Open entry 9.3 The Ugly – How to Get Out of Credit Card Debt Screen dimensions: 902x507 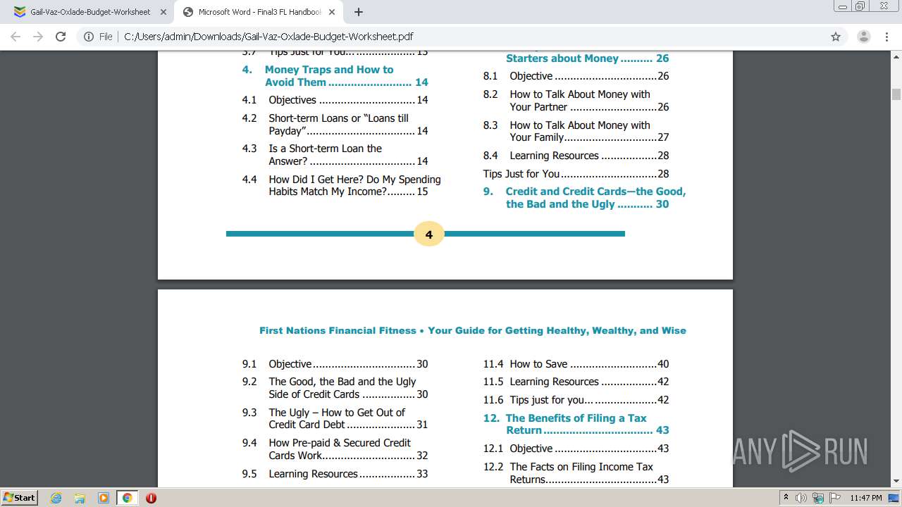click(335, 418)
